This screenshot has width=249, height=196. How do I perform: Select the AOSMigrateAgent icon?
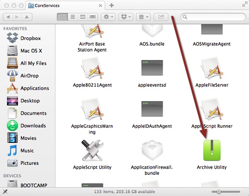pos(212,29)
